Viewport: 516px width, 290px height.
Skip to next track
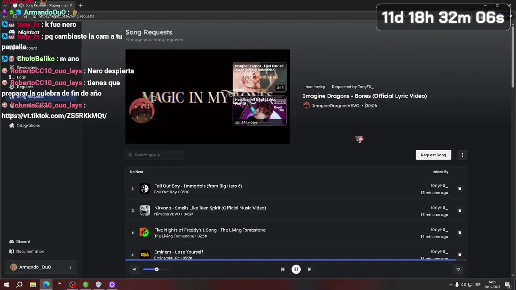[310, 269]
